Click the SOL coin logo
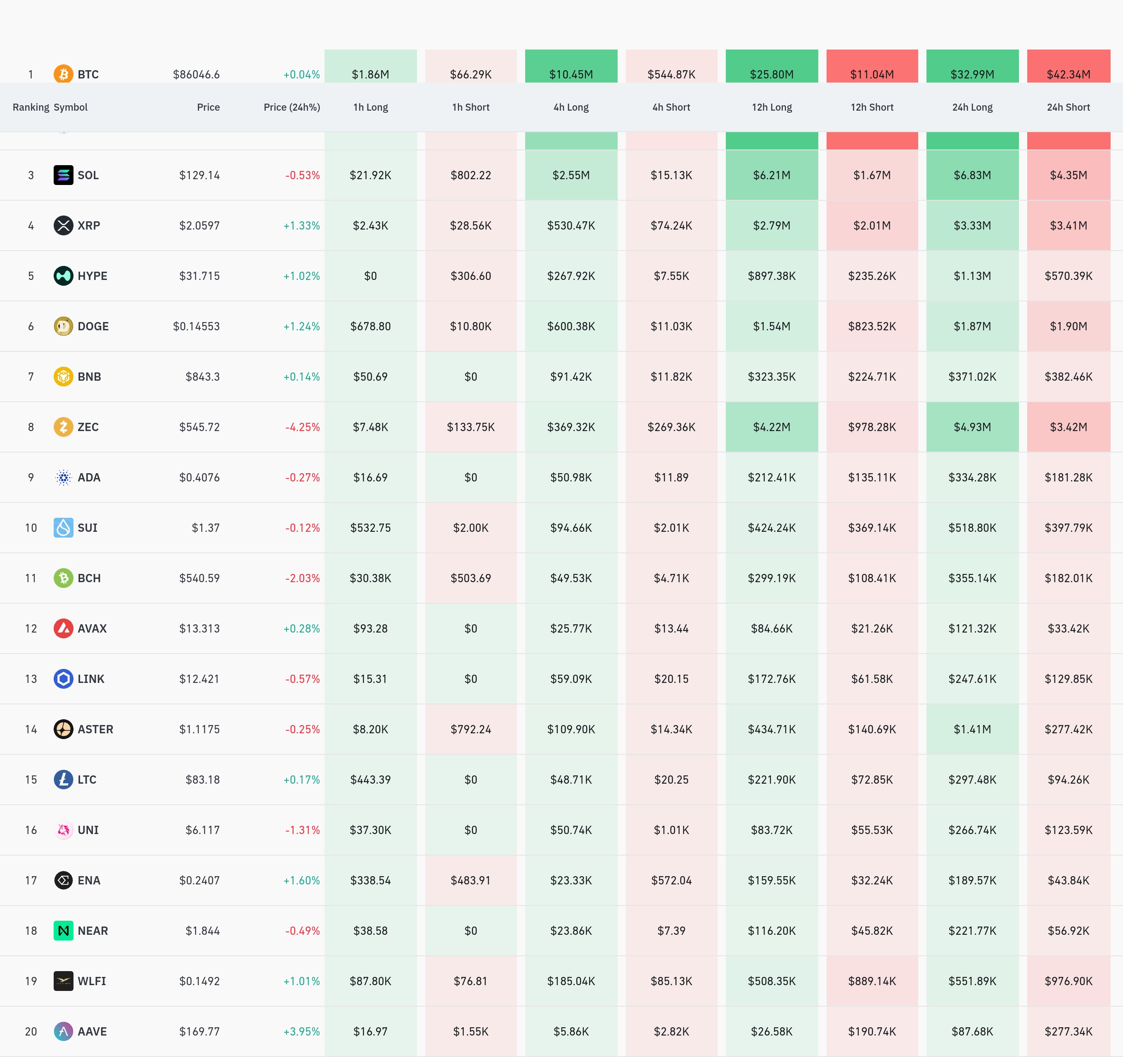This screenshot has width=1123, height=1057. click(63, 175)
